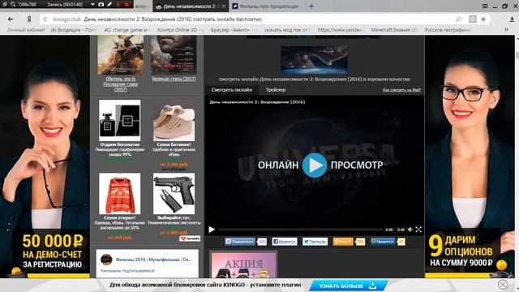Click the blue Mail.ru 'Нравится' button

383,242
